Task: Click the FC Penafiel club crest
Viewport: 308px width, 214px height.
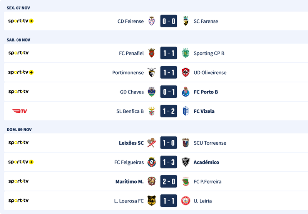Action: pos(152,53)
